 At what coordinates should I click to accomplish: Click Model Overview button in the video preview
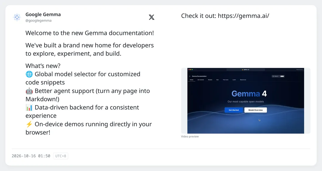(x=256, y=110)
